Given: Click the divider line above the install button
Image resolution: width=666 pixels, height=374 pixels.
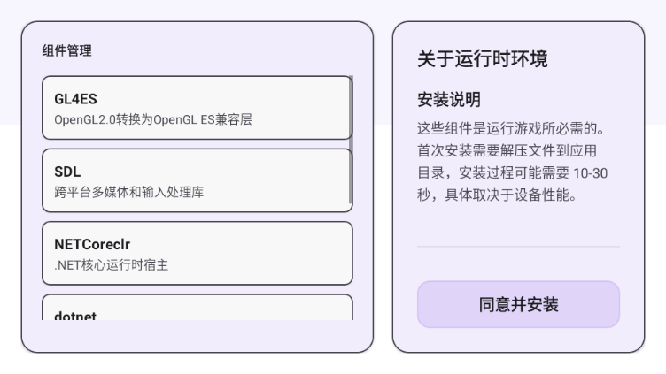Looking at the screenshot, I should point(518,246).
